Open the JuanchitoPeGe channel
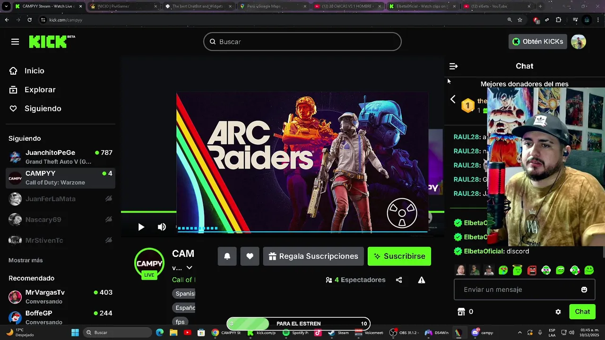The width and height of the screenshot is (605, 340). [60, 157]
